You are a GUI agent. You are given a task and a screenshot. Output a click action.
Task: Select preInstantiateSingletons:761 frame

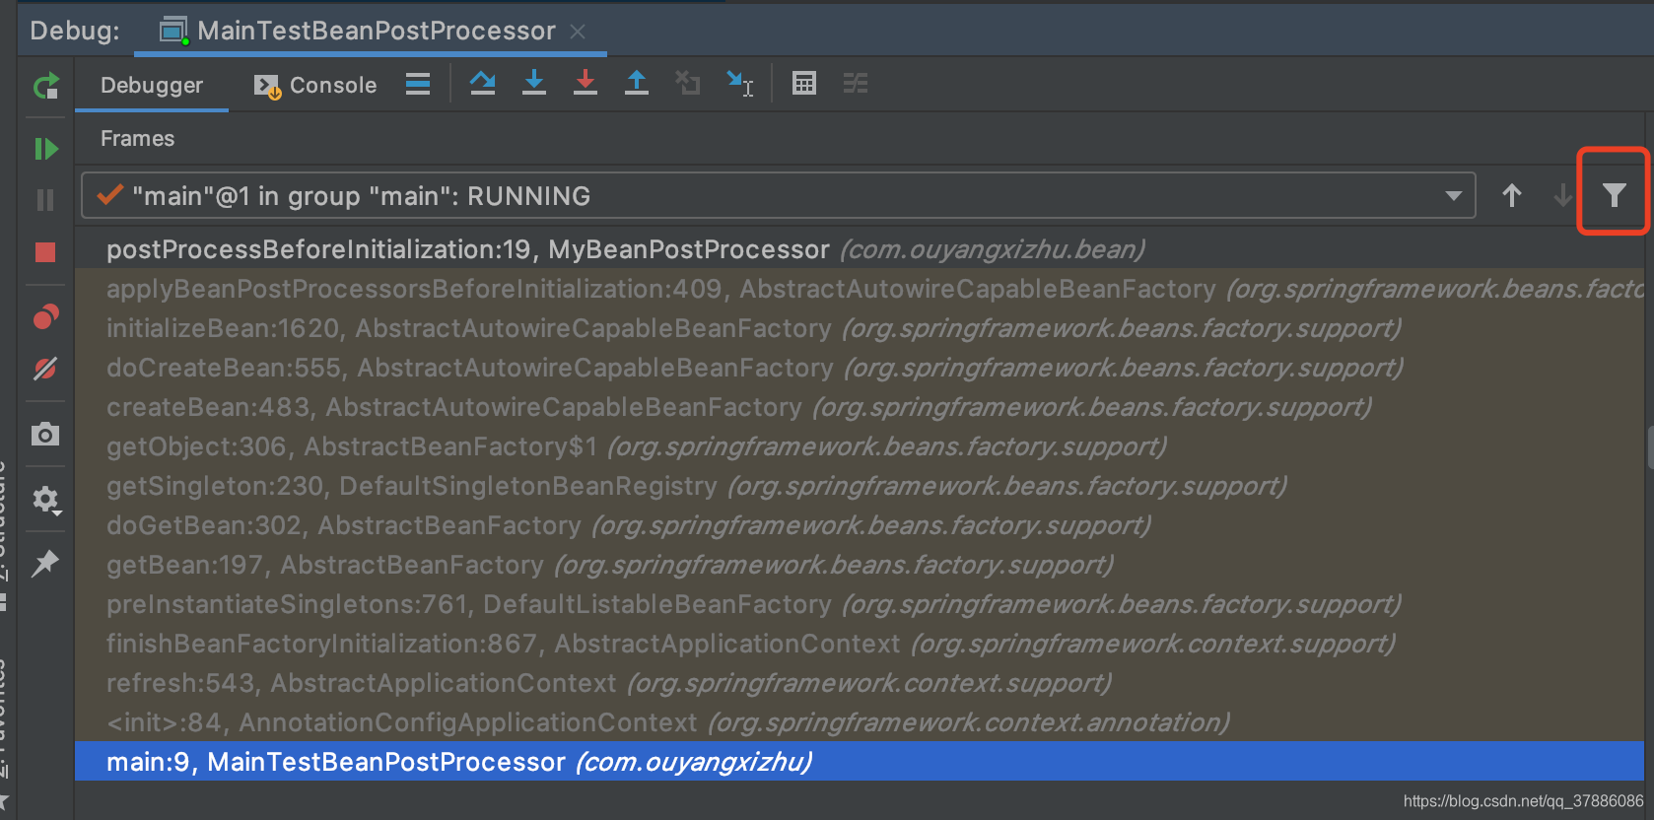click(860, 604)
